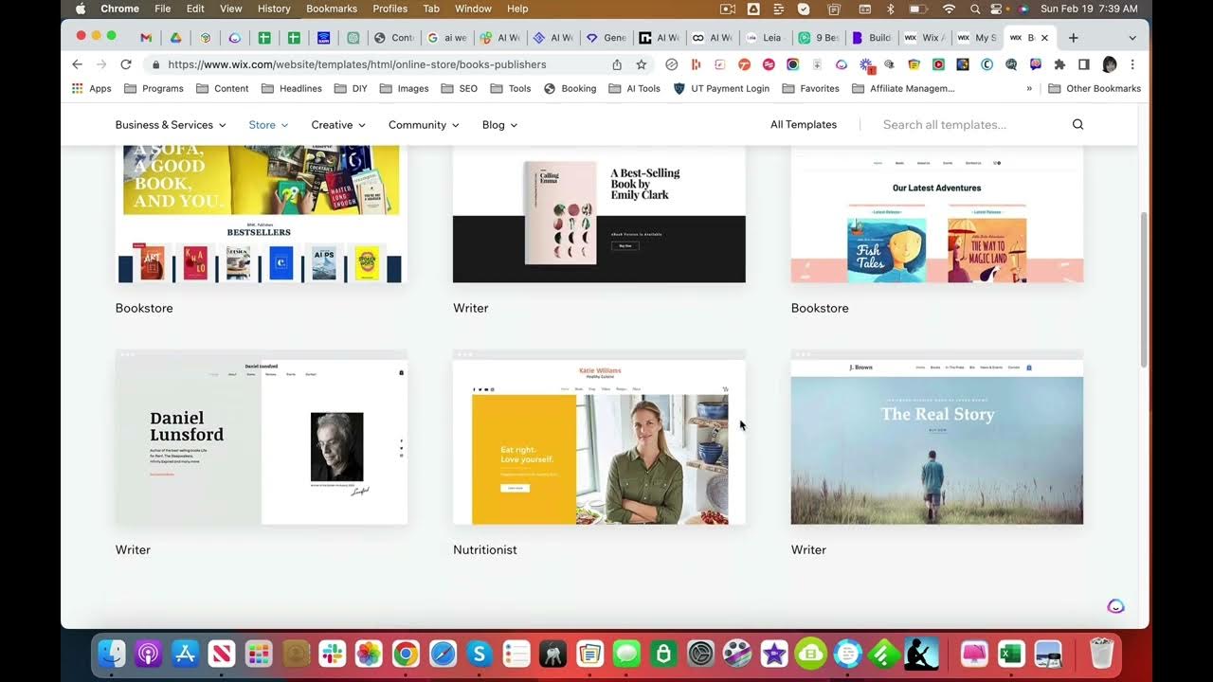Open the Trash in the Dock
The width and height of the screenshot is (1213, 682).
[1100, 654]
